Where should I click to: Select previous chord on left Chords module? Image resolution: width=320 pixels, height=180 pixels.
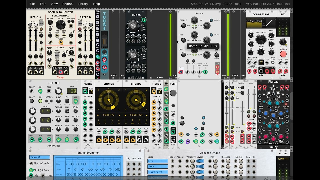click(x=98, y=115)
